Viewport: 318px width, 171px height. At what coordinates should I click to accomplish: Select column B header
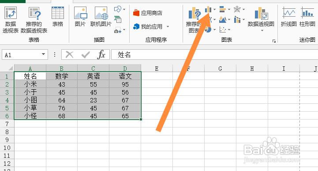tap(62, 68)
